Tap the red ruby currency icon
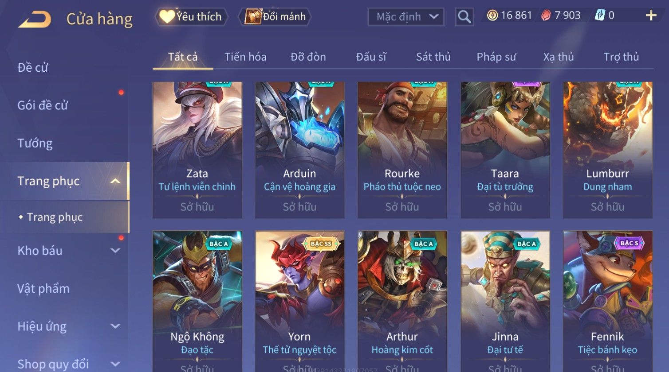 546,15
